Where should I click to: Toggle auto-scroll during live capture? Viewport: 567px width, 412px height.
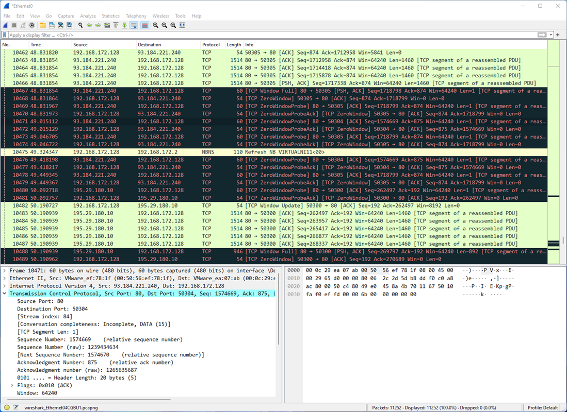pyautogui.click(x=134, y=25)
